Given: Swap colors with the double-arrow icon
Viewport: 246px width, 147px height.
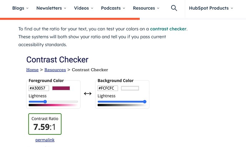Looking at the screenshot, I should coord(88,93).
